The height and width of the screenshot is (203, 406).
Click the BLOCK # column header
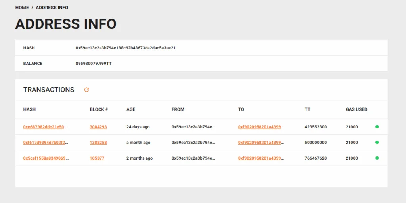point(99,109)
